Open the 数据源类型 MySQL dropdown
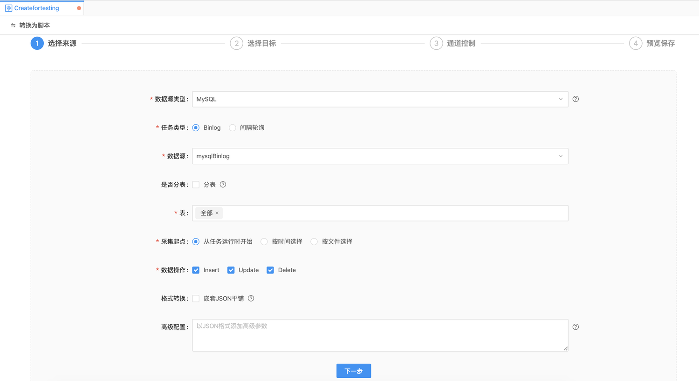The image size is (699, 381). [380, 99]
